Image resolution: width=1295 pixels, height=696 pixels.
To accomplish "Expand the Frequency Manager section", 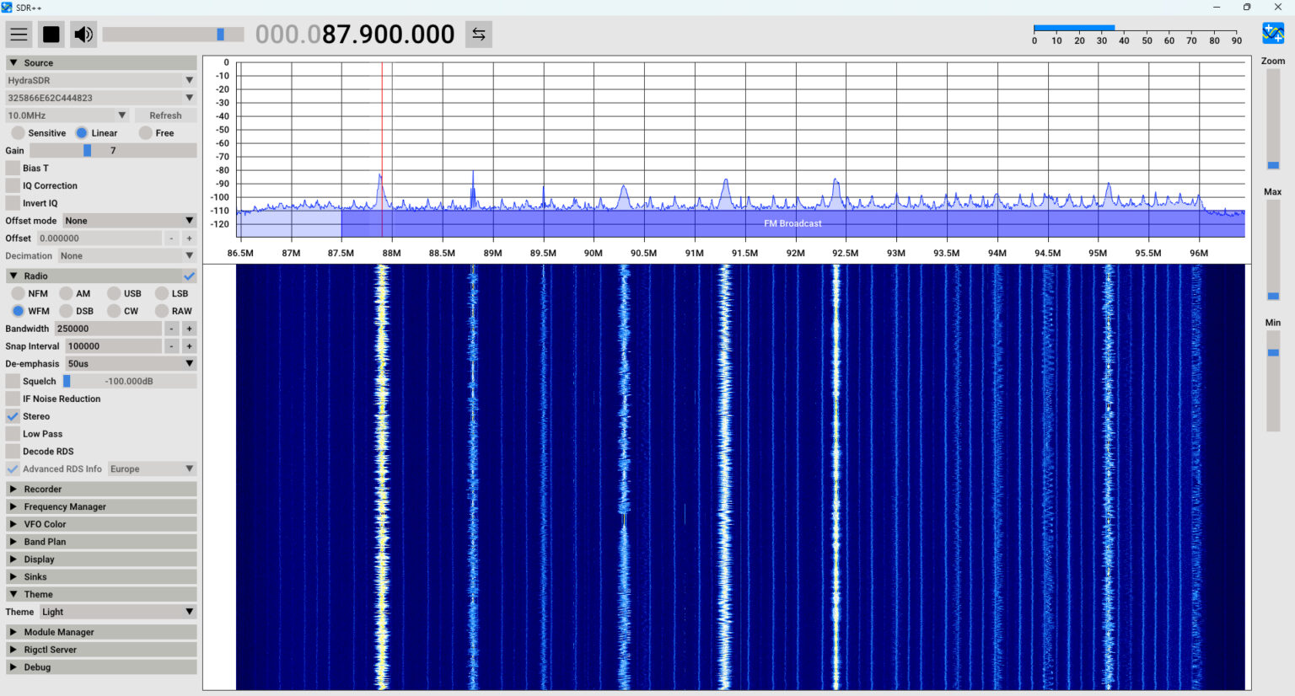I will click(x=100, y=506).
